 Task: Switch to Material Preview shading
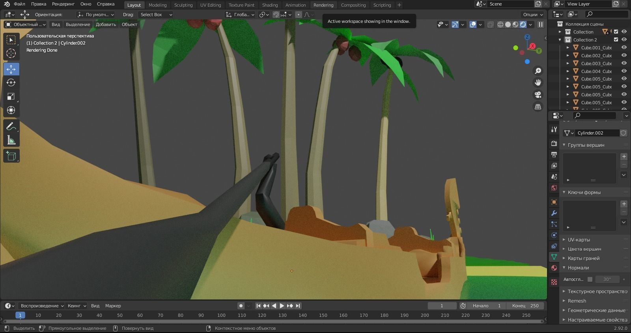pyautogui.click(x=515, y=24)
